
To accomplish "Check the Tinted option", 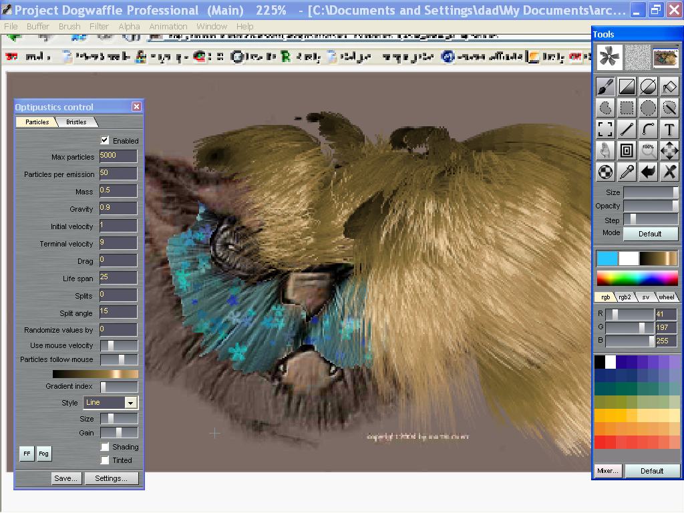I will pyautogui.click(x=105, y=460).
